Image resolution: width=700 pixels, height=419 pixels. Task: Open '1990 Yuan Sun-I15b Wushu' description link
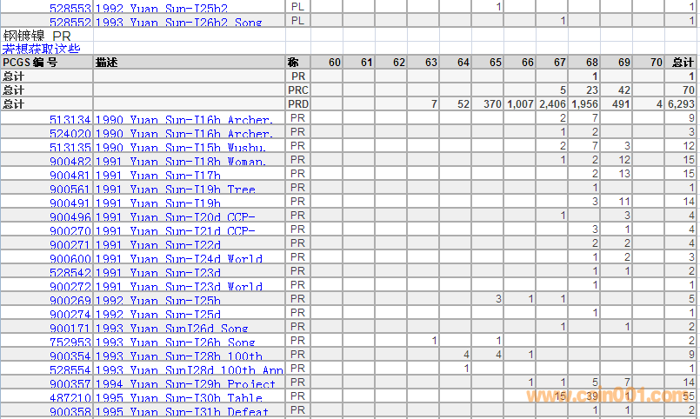click(183, 148)
